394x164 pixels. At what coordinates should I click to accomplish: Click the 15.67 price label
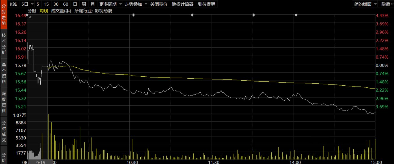[21, 73]
